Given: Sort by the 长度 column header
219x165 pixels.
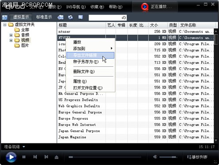Looking at the screenshot, I should click(x=133, y=25).
